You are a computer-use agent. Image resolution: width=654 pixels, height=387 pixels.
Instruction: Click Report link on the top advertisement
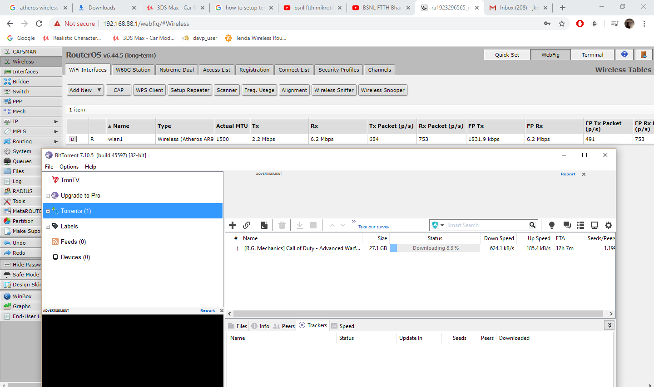click(568, 174)
